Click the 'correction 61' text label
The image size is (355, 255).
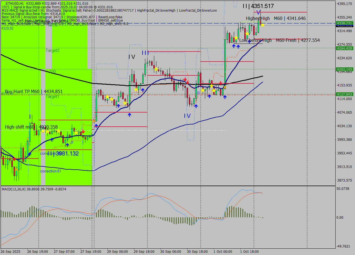pyautogui.click(x=50, y=171)
